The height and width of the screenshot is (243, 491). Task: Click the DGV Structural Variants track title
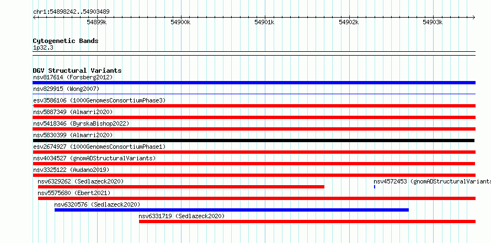tap(77, 71)
